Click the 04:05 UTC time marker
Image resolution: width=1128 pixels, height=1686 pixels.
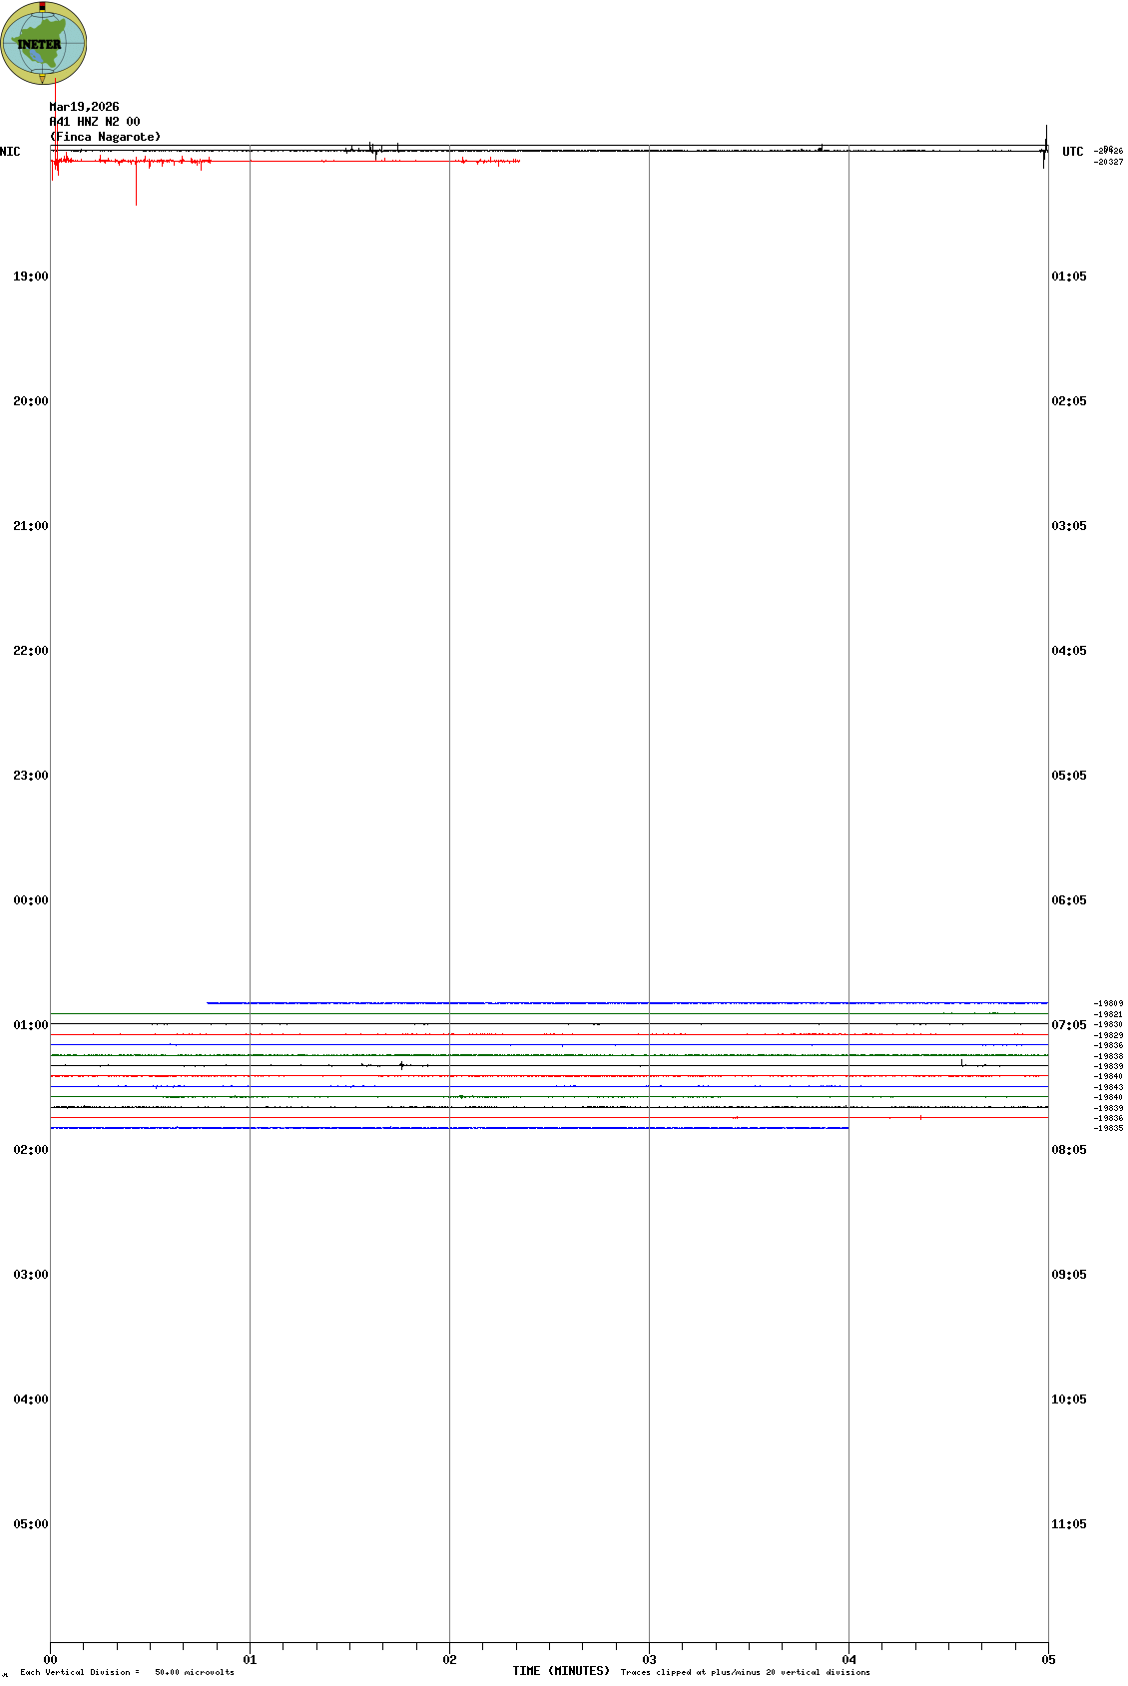click(1068, 651)
